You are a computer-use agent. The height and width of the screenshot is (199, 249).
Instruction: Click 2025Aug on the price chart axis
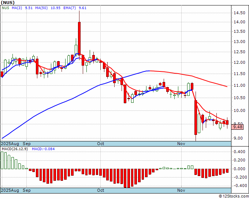(10, 144)
